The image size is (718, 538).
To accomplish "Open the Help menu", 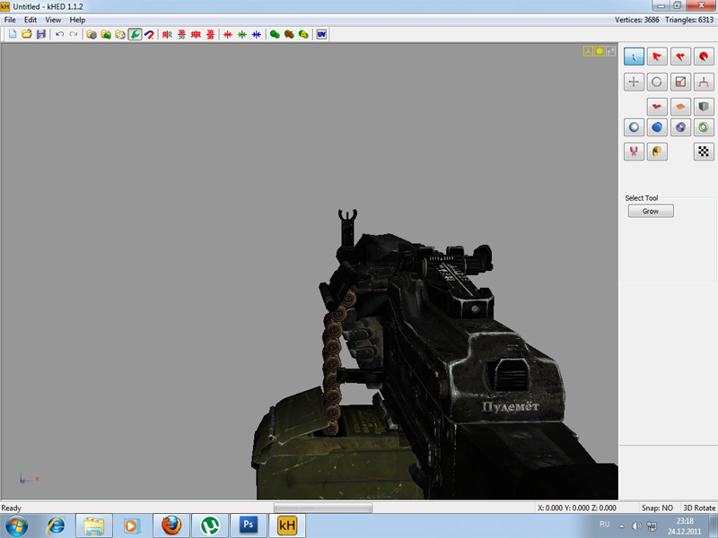I will 77,20.
